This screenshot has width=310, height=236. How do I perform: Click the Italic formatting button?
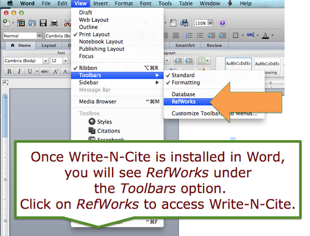[19, 72]
